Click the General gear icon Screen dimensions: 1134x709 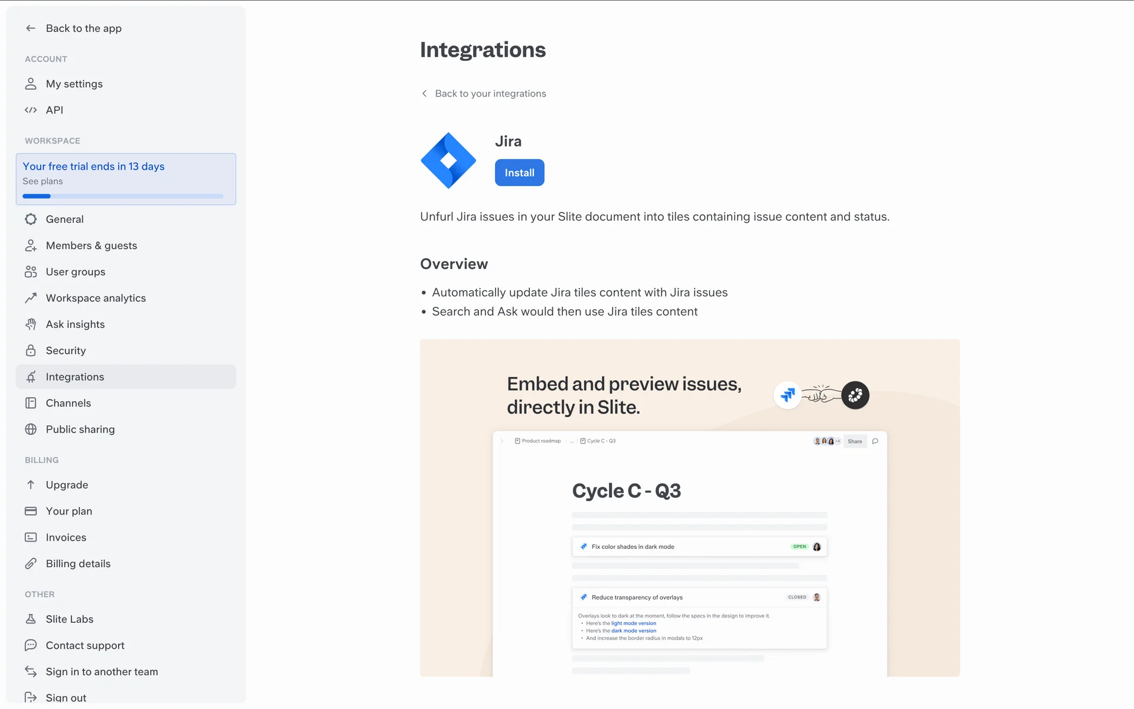click(31, 219)
